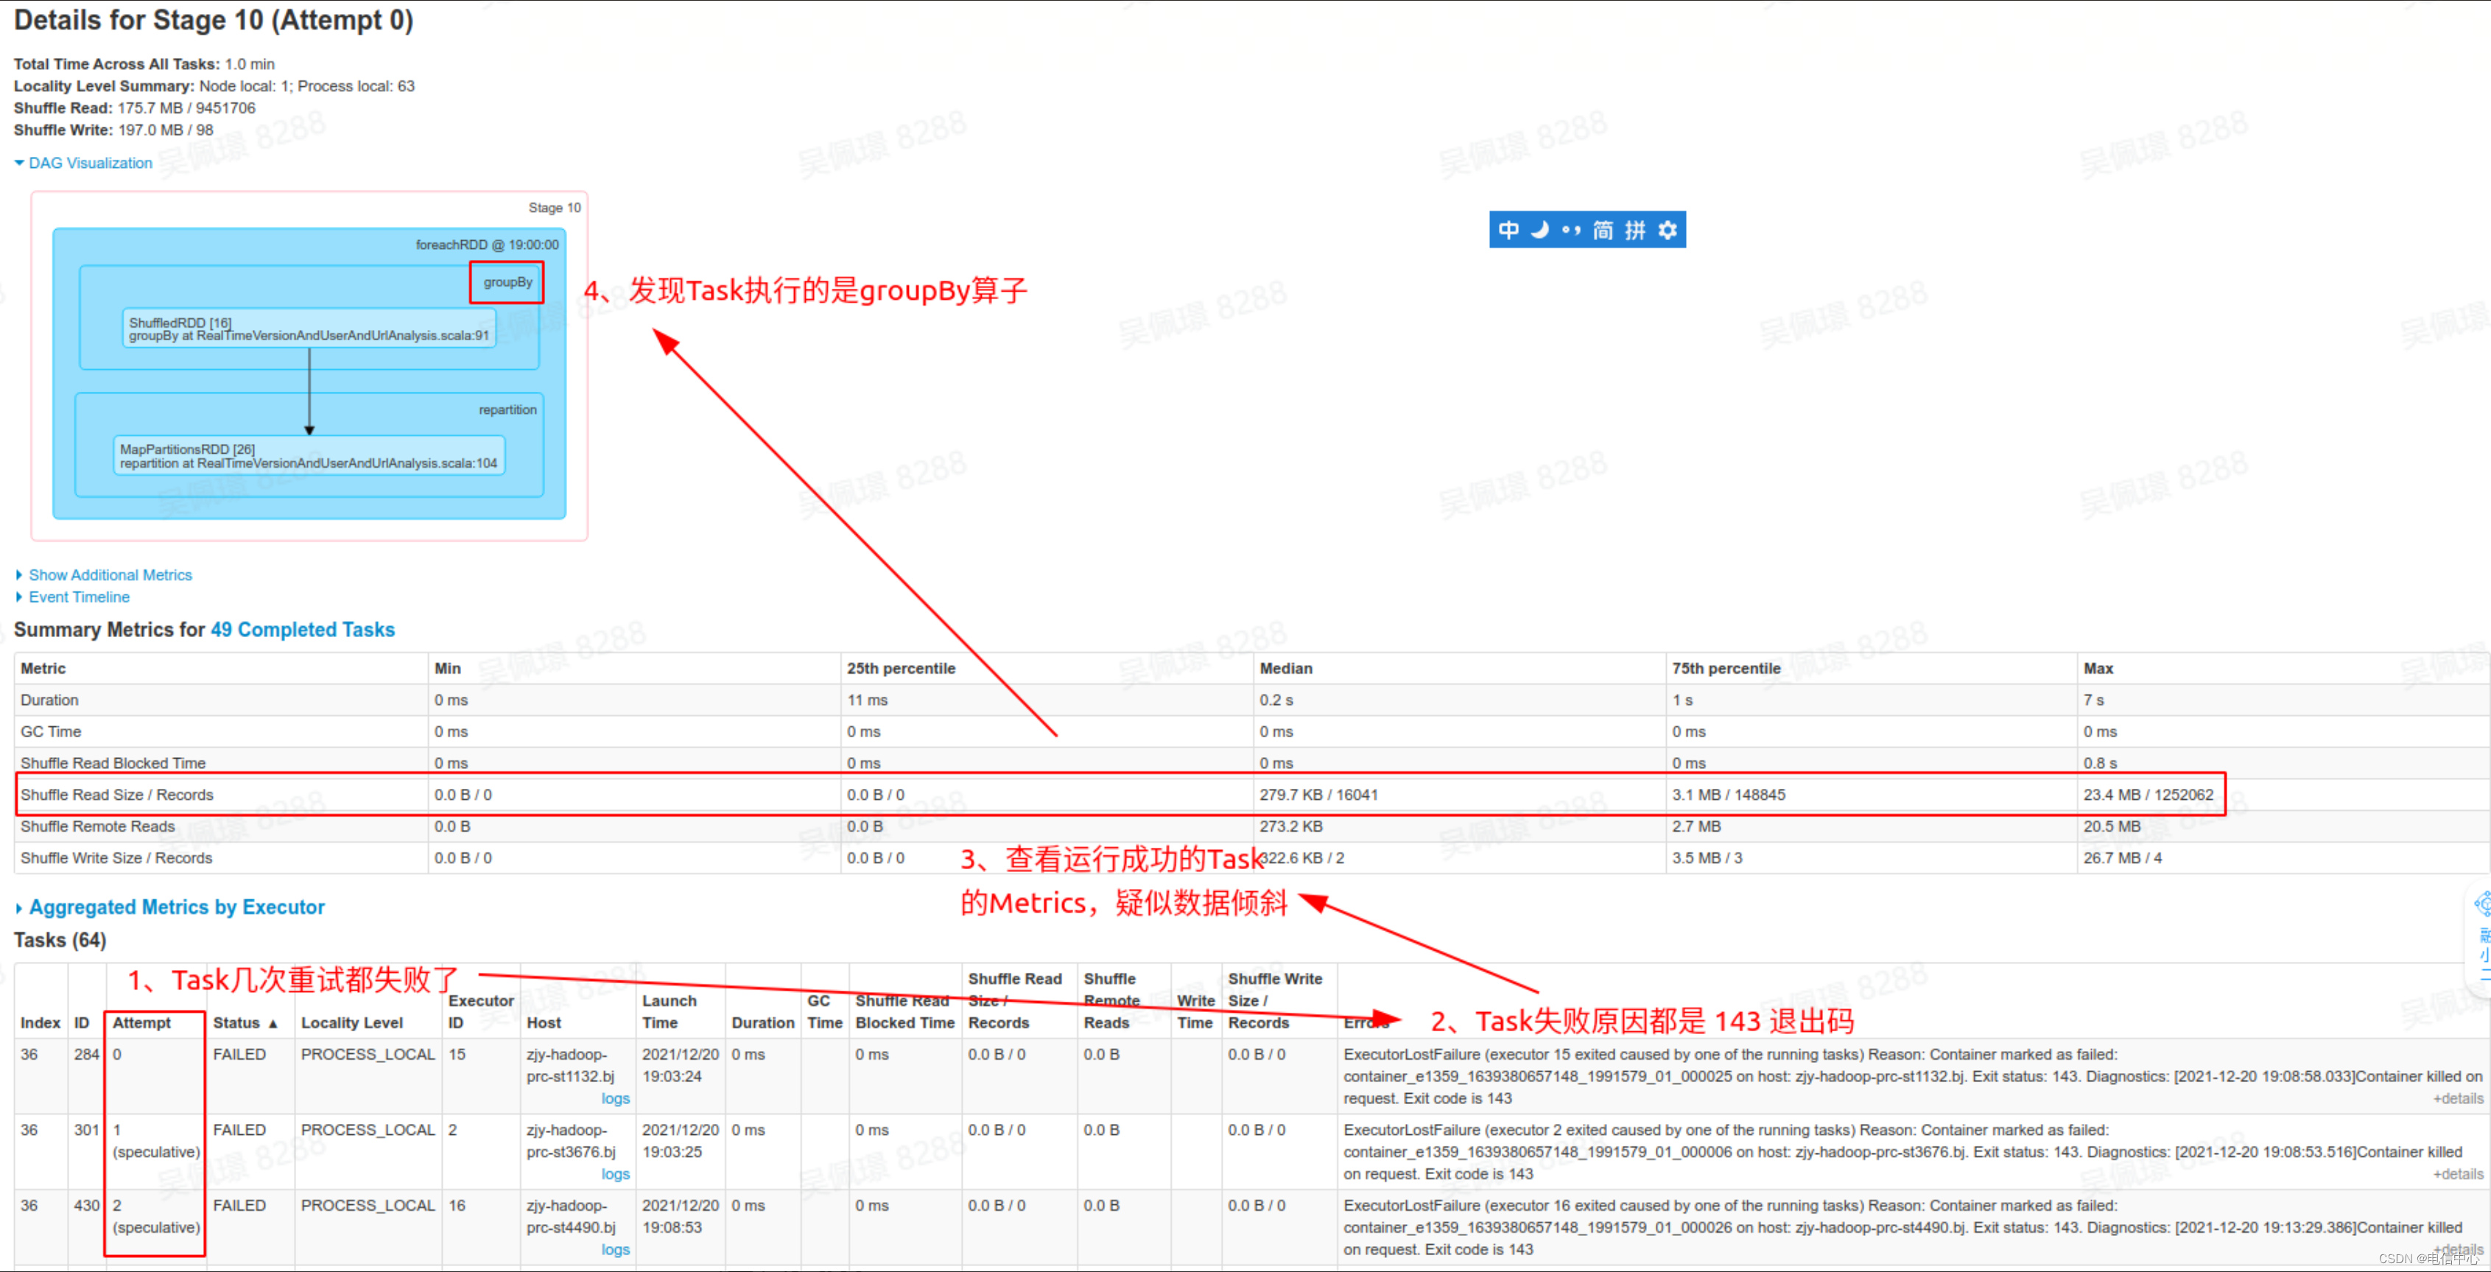Open logs link for host zjy-hadoop-prc-st3676.bj
Screen dimensions: 2491x1272
pos(615,1173)
